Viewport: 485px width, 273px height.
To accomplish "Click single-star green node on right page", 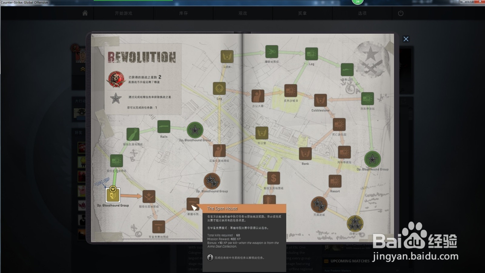I will pyautogui.click(x=372, y=159).
